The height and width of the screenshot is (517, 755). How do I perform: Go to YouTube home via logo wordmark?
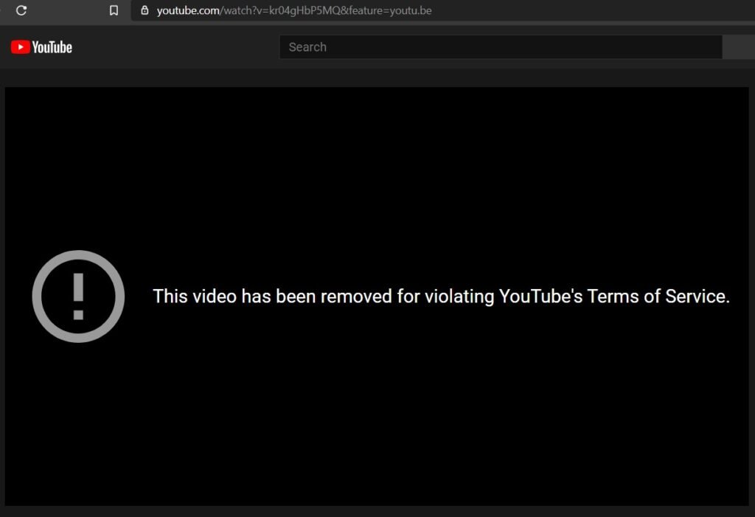[x=52, y=47]
